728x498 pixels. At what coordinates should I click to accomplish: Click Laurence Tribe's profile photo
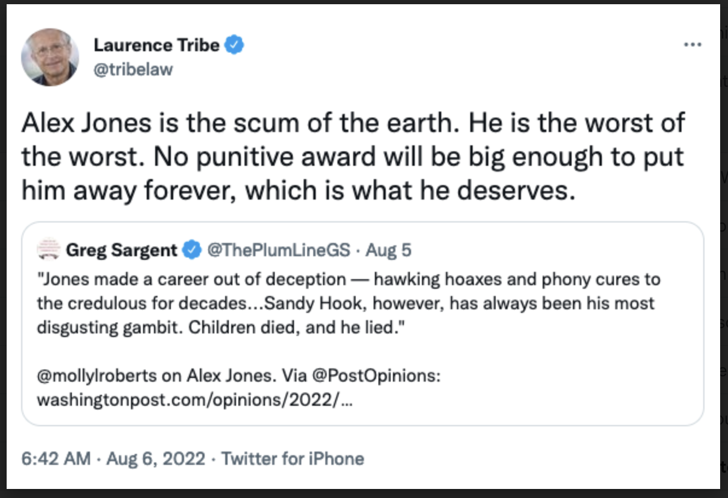click(49, 56)
